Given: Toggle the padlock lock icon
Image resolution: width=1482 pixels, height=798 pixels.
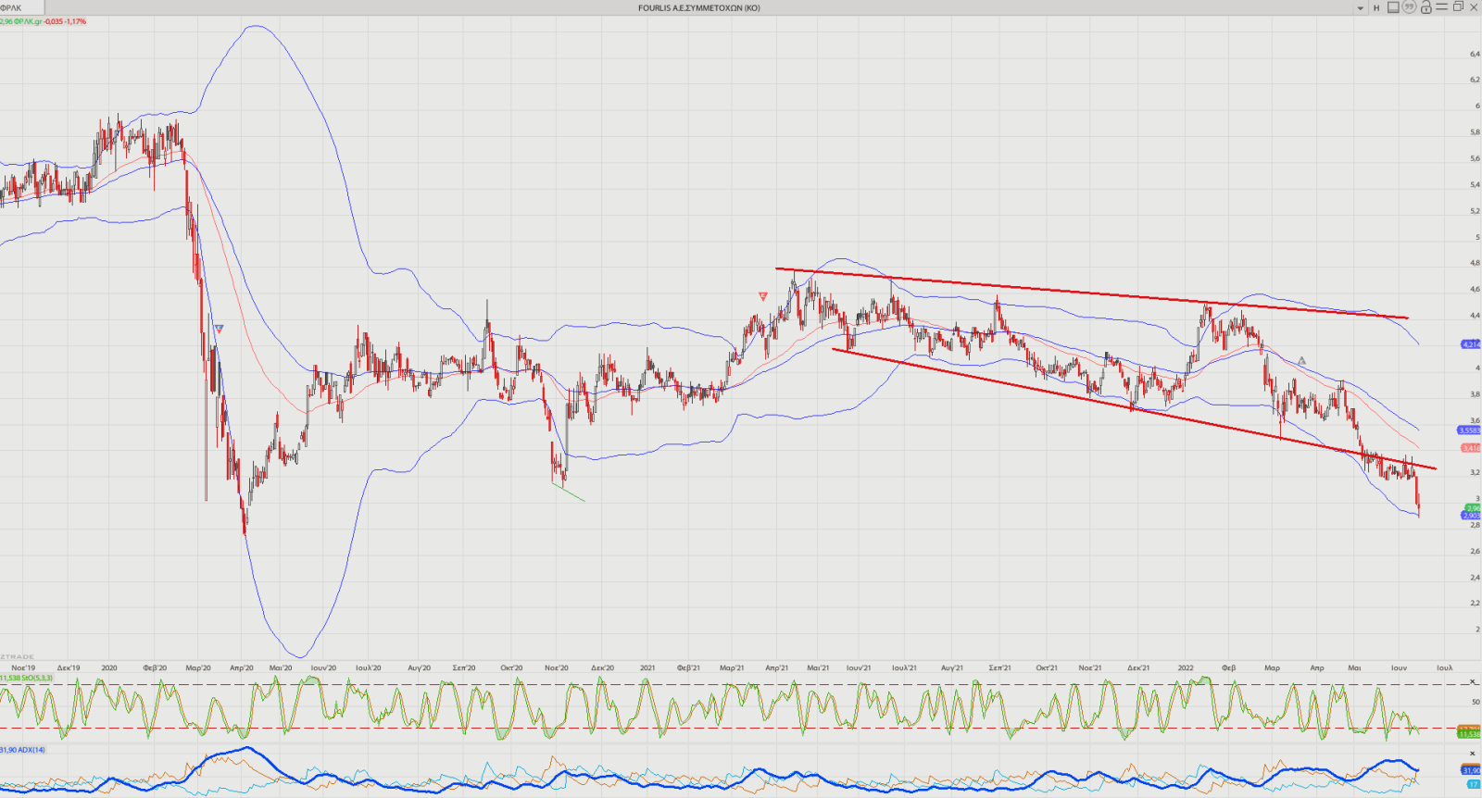Looking at the screenshot, I should [x=1425, y=7].
